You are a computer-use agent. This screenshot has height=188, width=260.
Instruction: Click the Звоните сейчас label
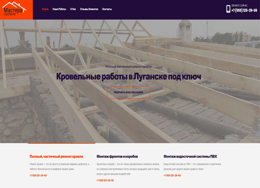point(239,6)
